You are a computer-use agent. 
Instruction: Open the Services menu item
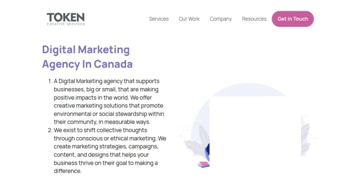point(159,19)
